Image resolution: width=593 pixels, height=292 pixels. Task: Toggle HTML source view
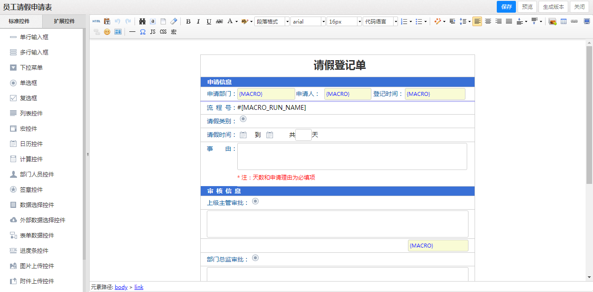tap(96, 21)
